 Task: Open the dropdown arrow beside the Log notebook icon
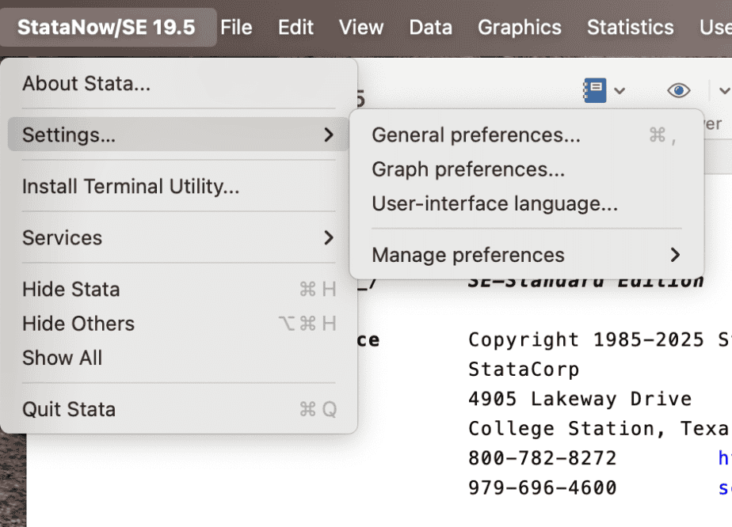pos(620,91)
